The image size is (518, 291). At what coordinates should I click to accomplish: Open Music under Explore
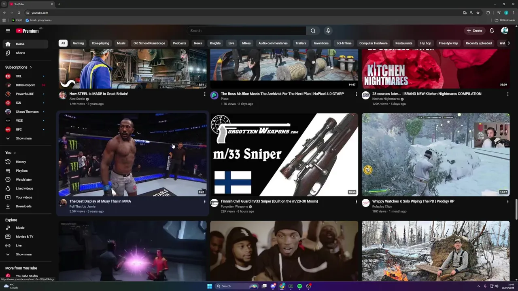[x=25, y=228]
